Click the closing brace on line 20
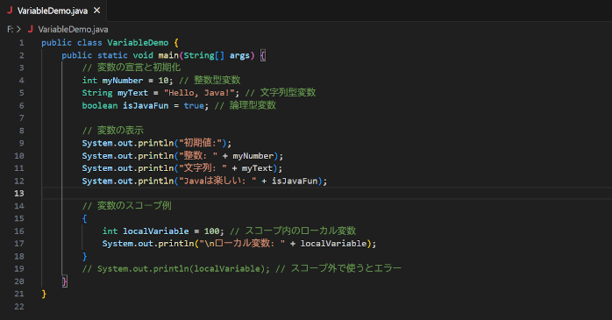The width and height of the screenshot is (612, 320). (x=65, y=281)
